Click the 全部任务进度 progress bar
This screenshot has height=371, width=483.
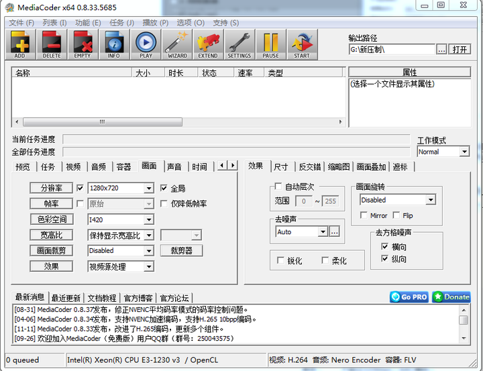(237, 152)
